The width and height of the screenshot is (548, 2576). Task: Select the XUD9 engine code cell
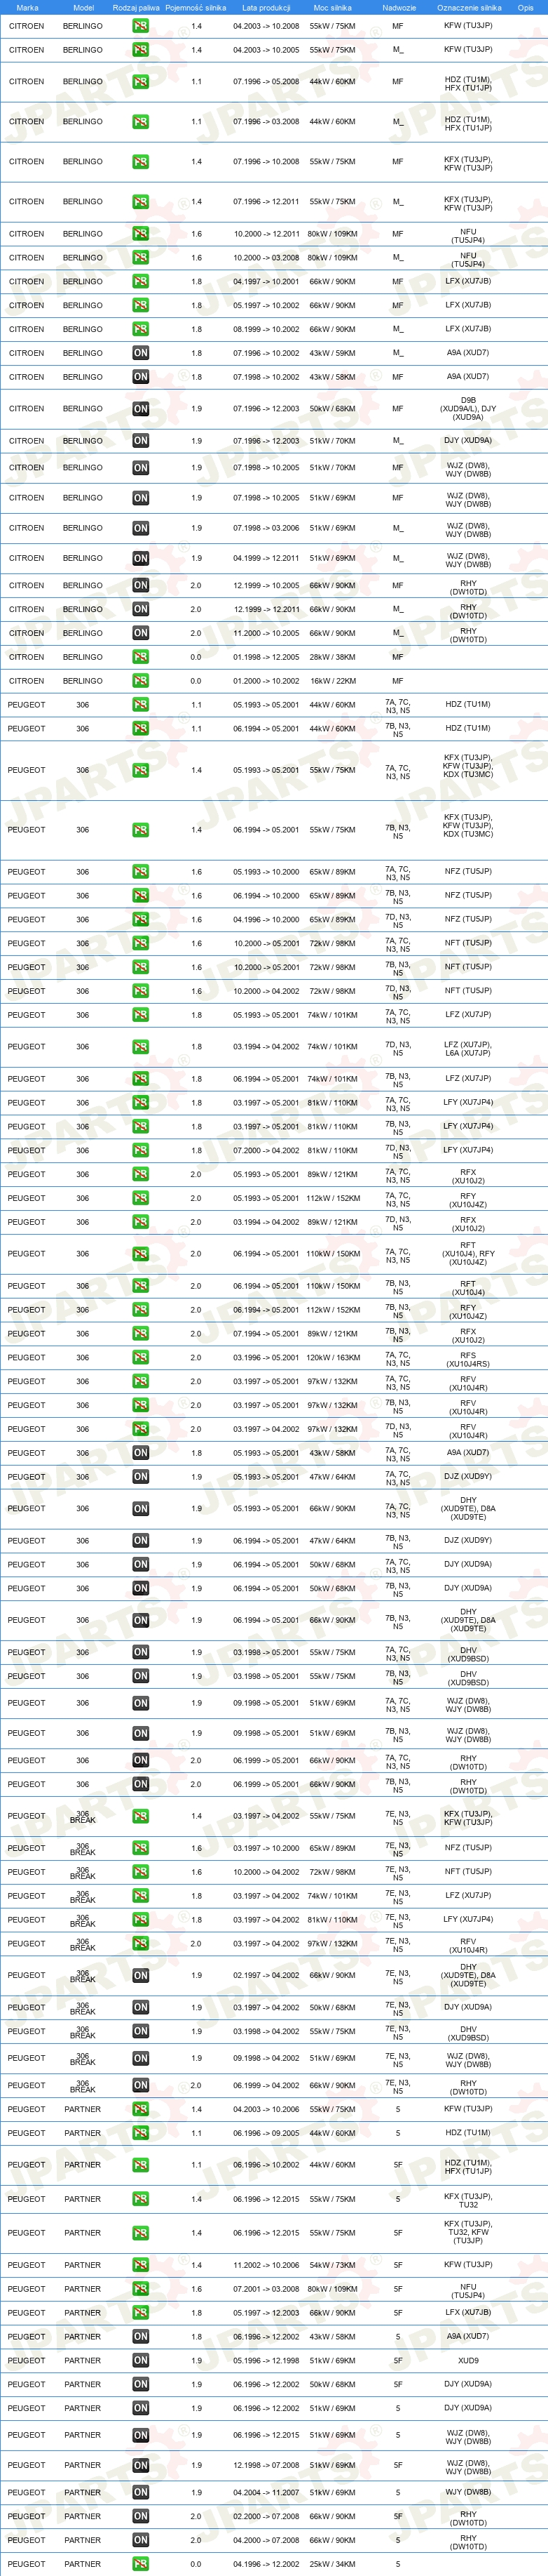[x=468, y=2360]
